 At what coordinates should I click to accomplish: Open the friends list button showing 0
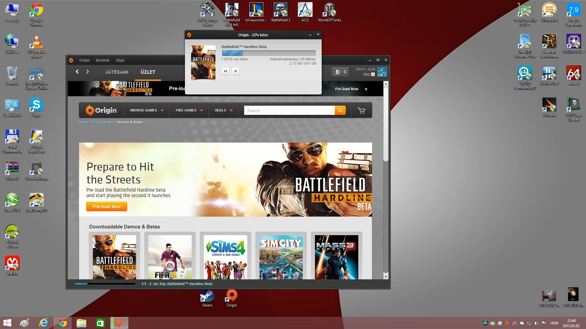(x=340, y=72)
